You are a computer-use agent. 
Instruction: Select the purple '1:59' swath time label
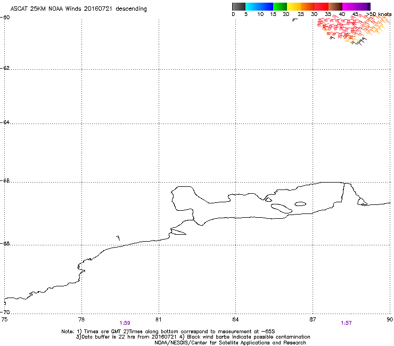point(125,323)
